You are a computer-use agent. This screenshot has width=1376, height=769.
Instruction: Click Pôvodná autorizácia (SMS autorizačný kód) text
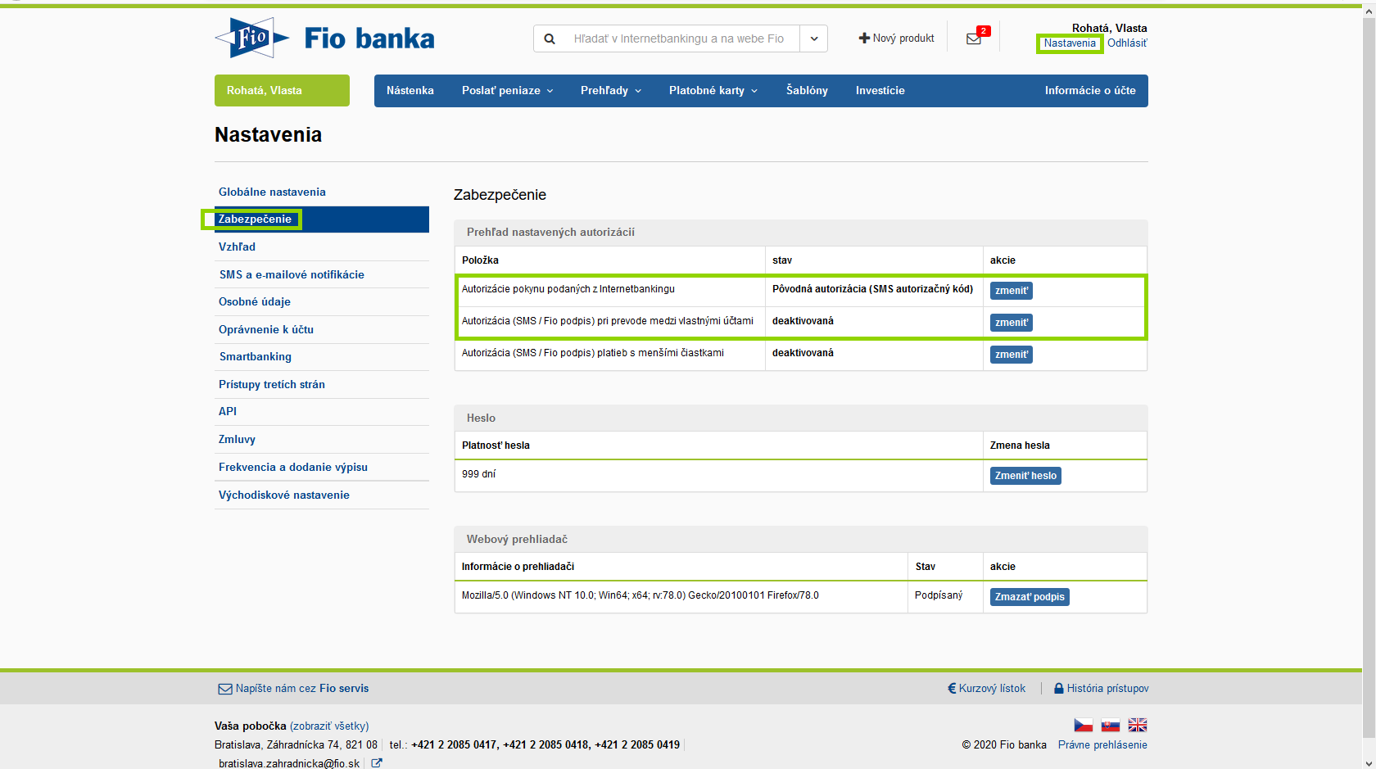pyautogui.click(x=872, y=289)
